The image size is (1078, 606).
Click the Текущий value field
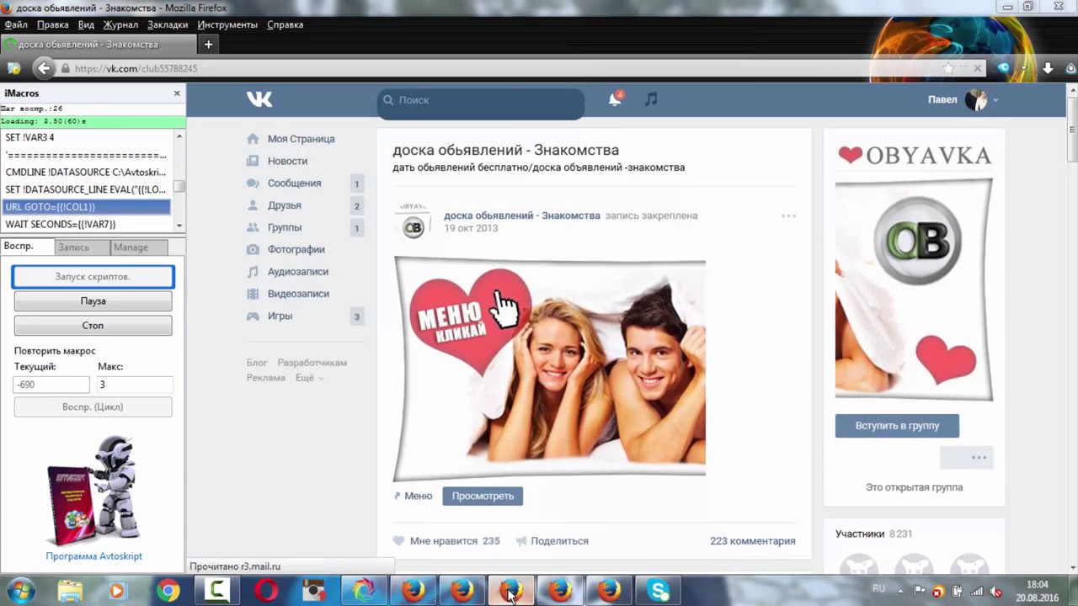pyautogui.click(x=51, y=385)
